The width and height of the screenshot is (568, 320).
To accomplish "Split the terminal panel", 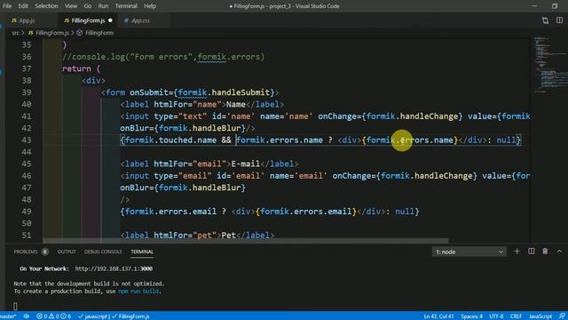I will tap(532, 252).
